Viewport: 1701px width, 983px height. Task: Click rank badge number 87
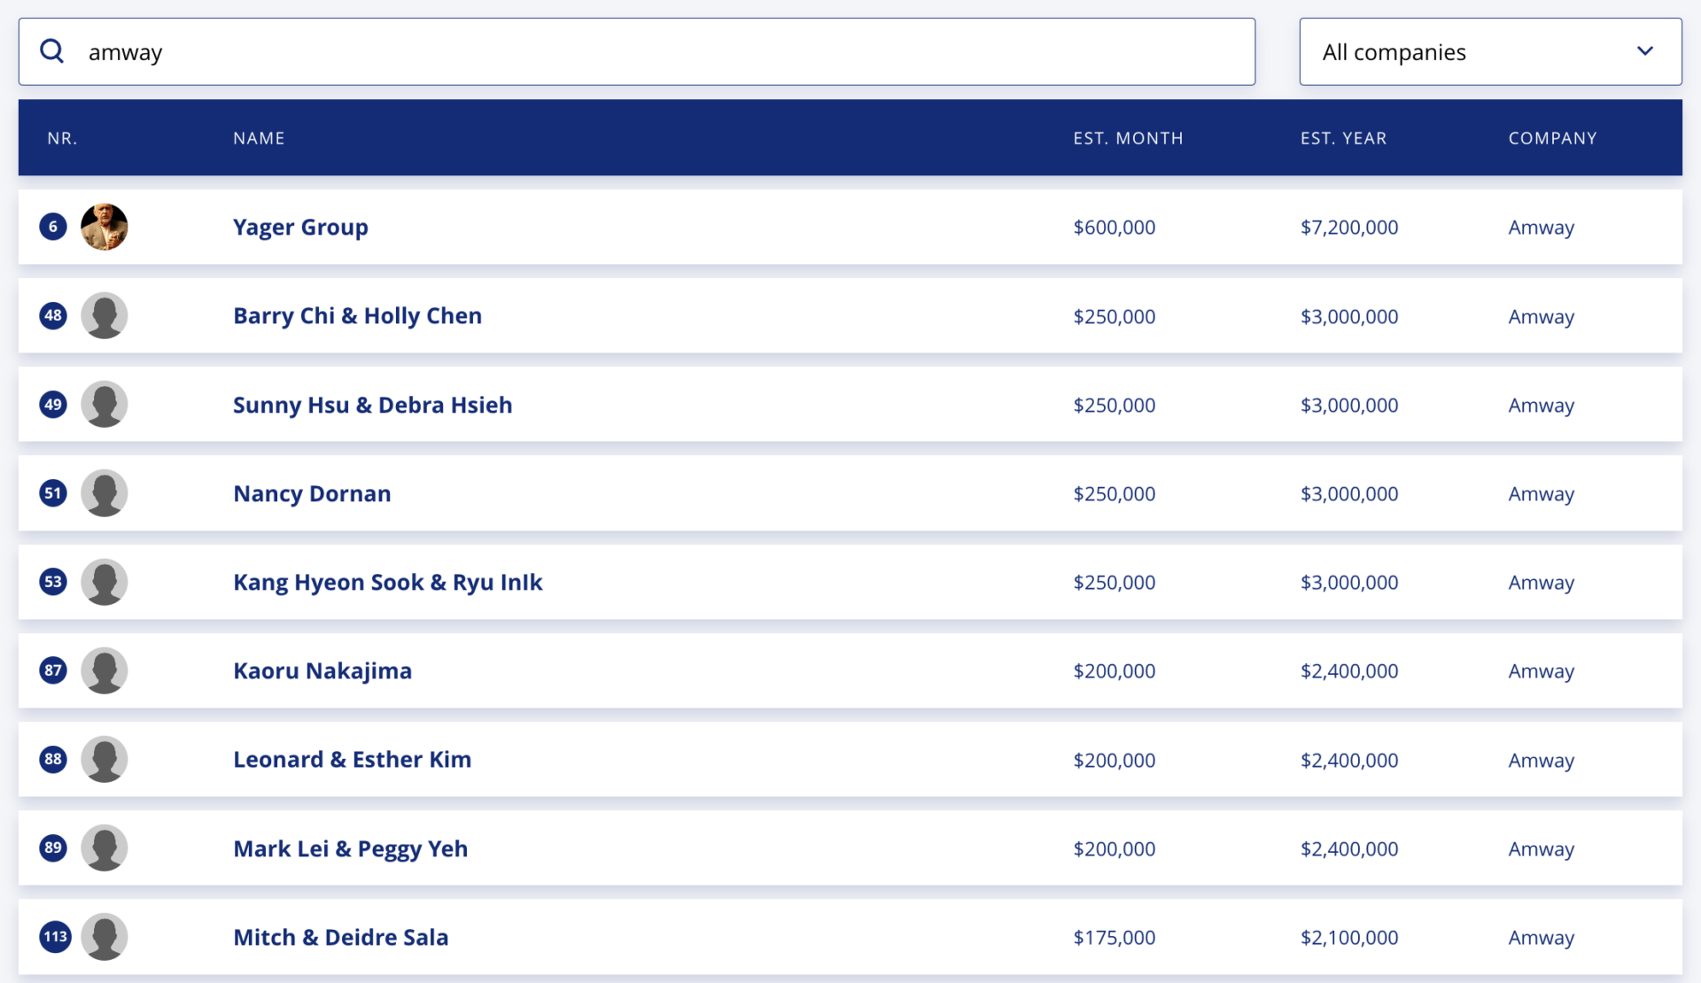tap(53, 670)
